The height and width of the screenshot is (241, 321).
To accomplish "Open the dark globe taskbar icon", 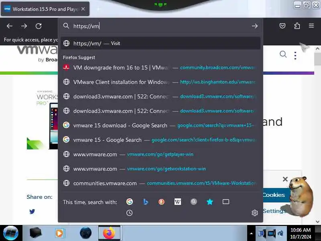I will pos(85,233).
